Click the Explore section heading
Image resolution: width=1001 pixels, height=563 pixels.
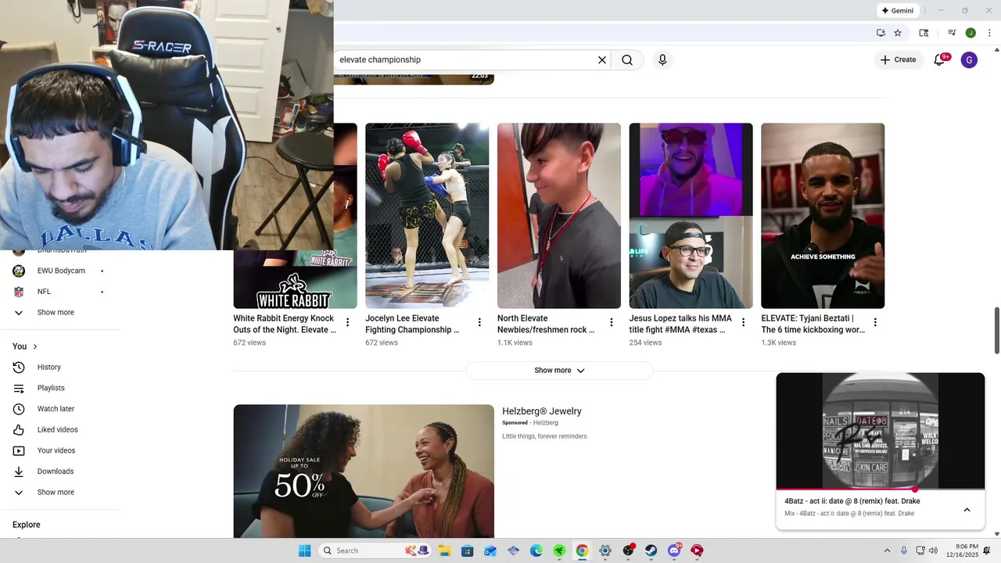pyautogui.click(x=27, y=525)
